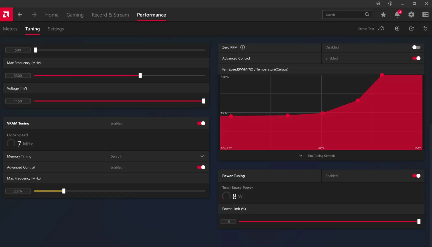
Task: Open the Home tab
Action: (52, 15)
